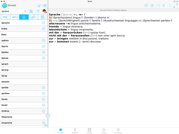Screen dimensions: 179x134
Task: Play pronunciation of Strähne
Action: pos(43,111)
